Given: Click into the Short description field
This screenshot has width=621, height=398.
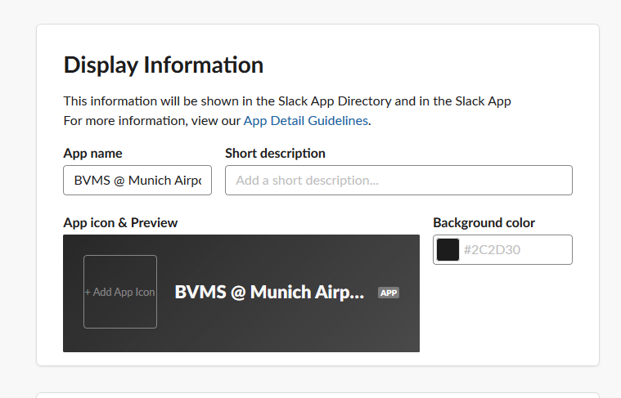Looking at the screenshot, I should point(398,180).
